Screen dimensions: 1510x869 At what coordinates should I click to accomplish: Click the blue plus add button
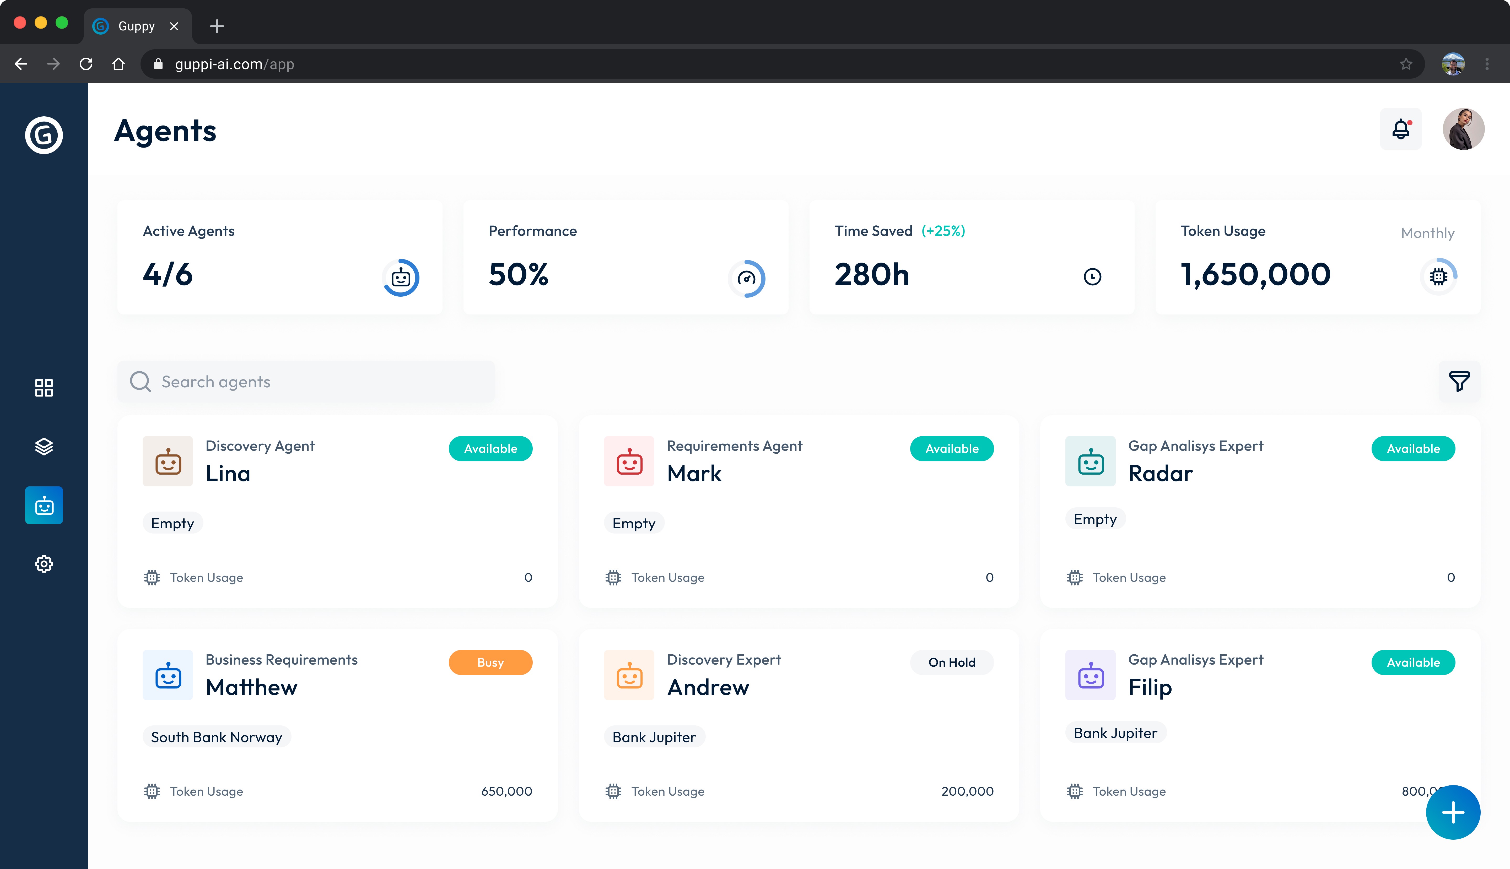coord(1453,812)
